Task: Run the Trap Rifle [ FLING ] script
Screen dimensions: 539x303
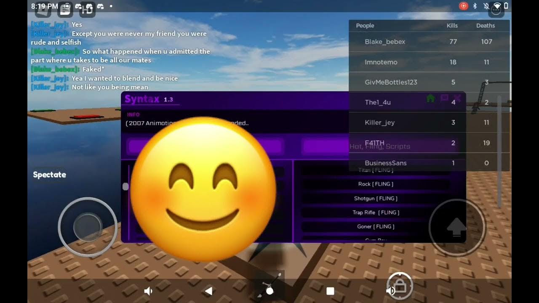Action: (x=376, y=213)
